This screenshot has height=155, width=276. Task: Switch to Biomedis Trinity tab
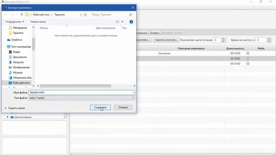pos(172,33)
